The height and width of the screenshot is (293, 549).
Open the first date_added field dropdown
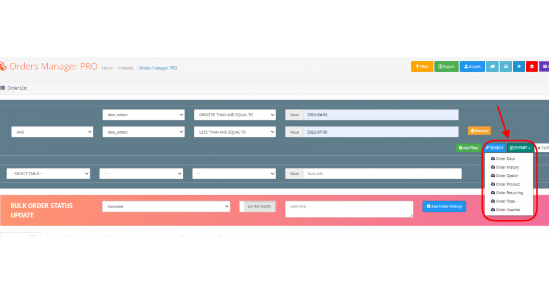(143, 114)
